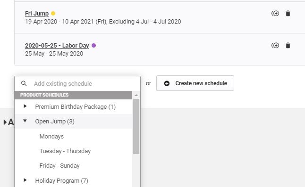305x187 pixels.
Task: Click the duplicate icon for Fri Jump
Action: click(x=275, y=13)
